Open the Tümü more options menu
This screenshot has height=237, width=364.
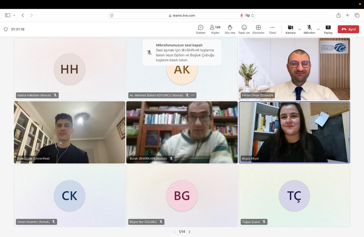click(x=272, y=29)
